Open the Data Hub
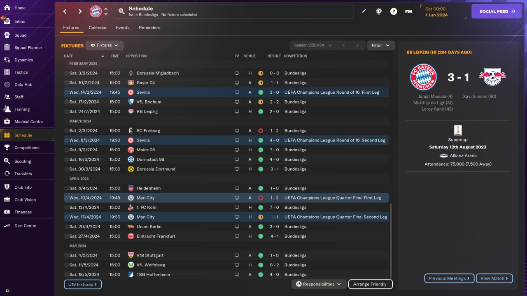This screenshot has width=527, height=296. [x=23, y=85]
